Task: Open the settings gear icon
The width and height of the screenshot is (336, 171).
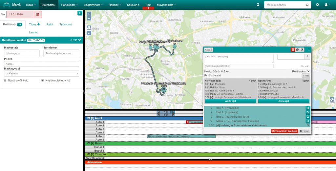Action: 317,5
